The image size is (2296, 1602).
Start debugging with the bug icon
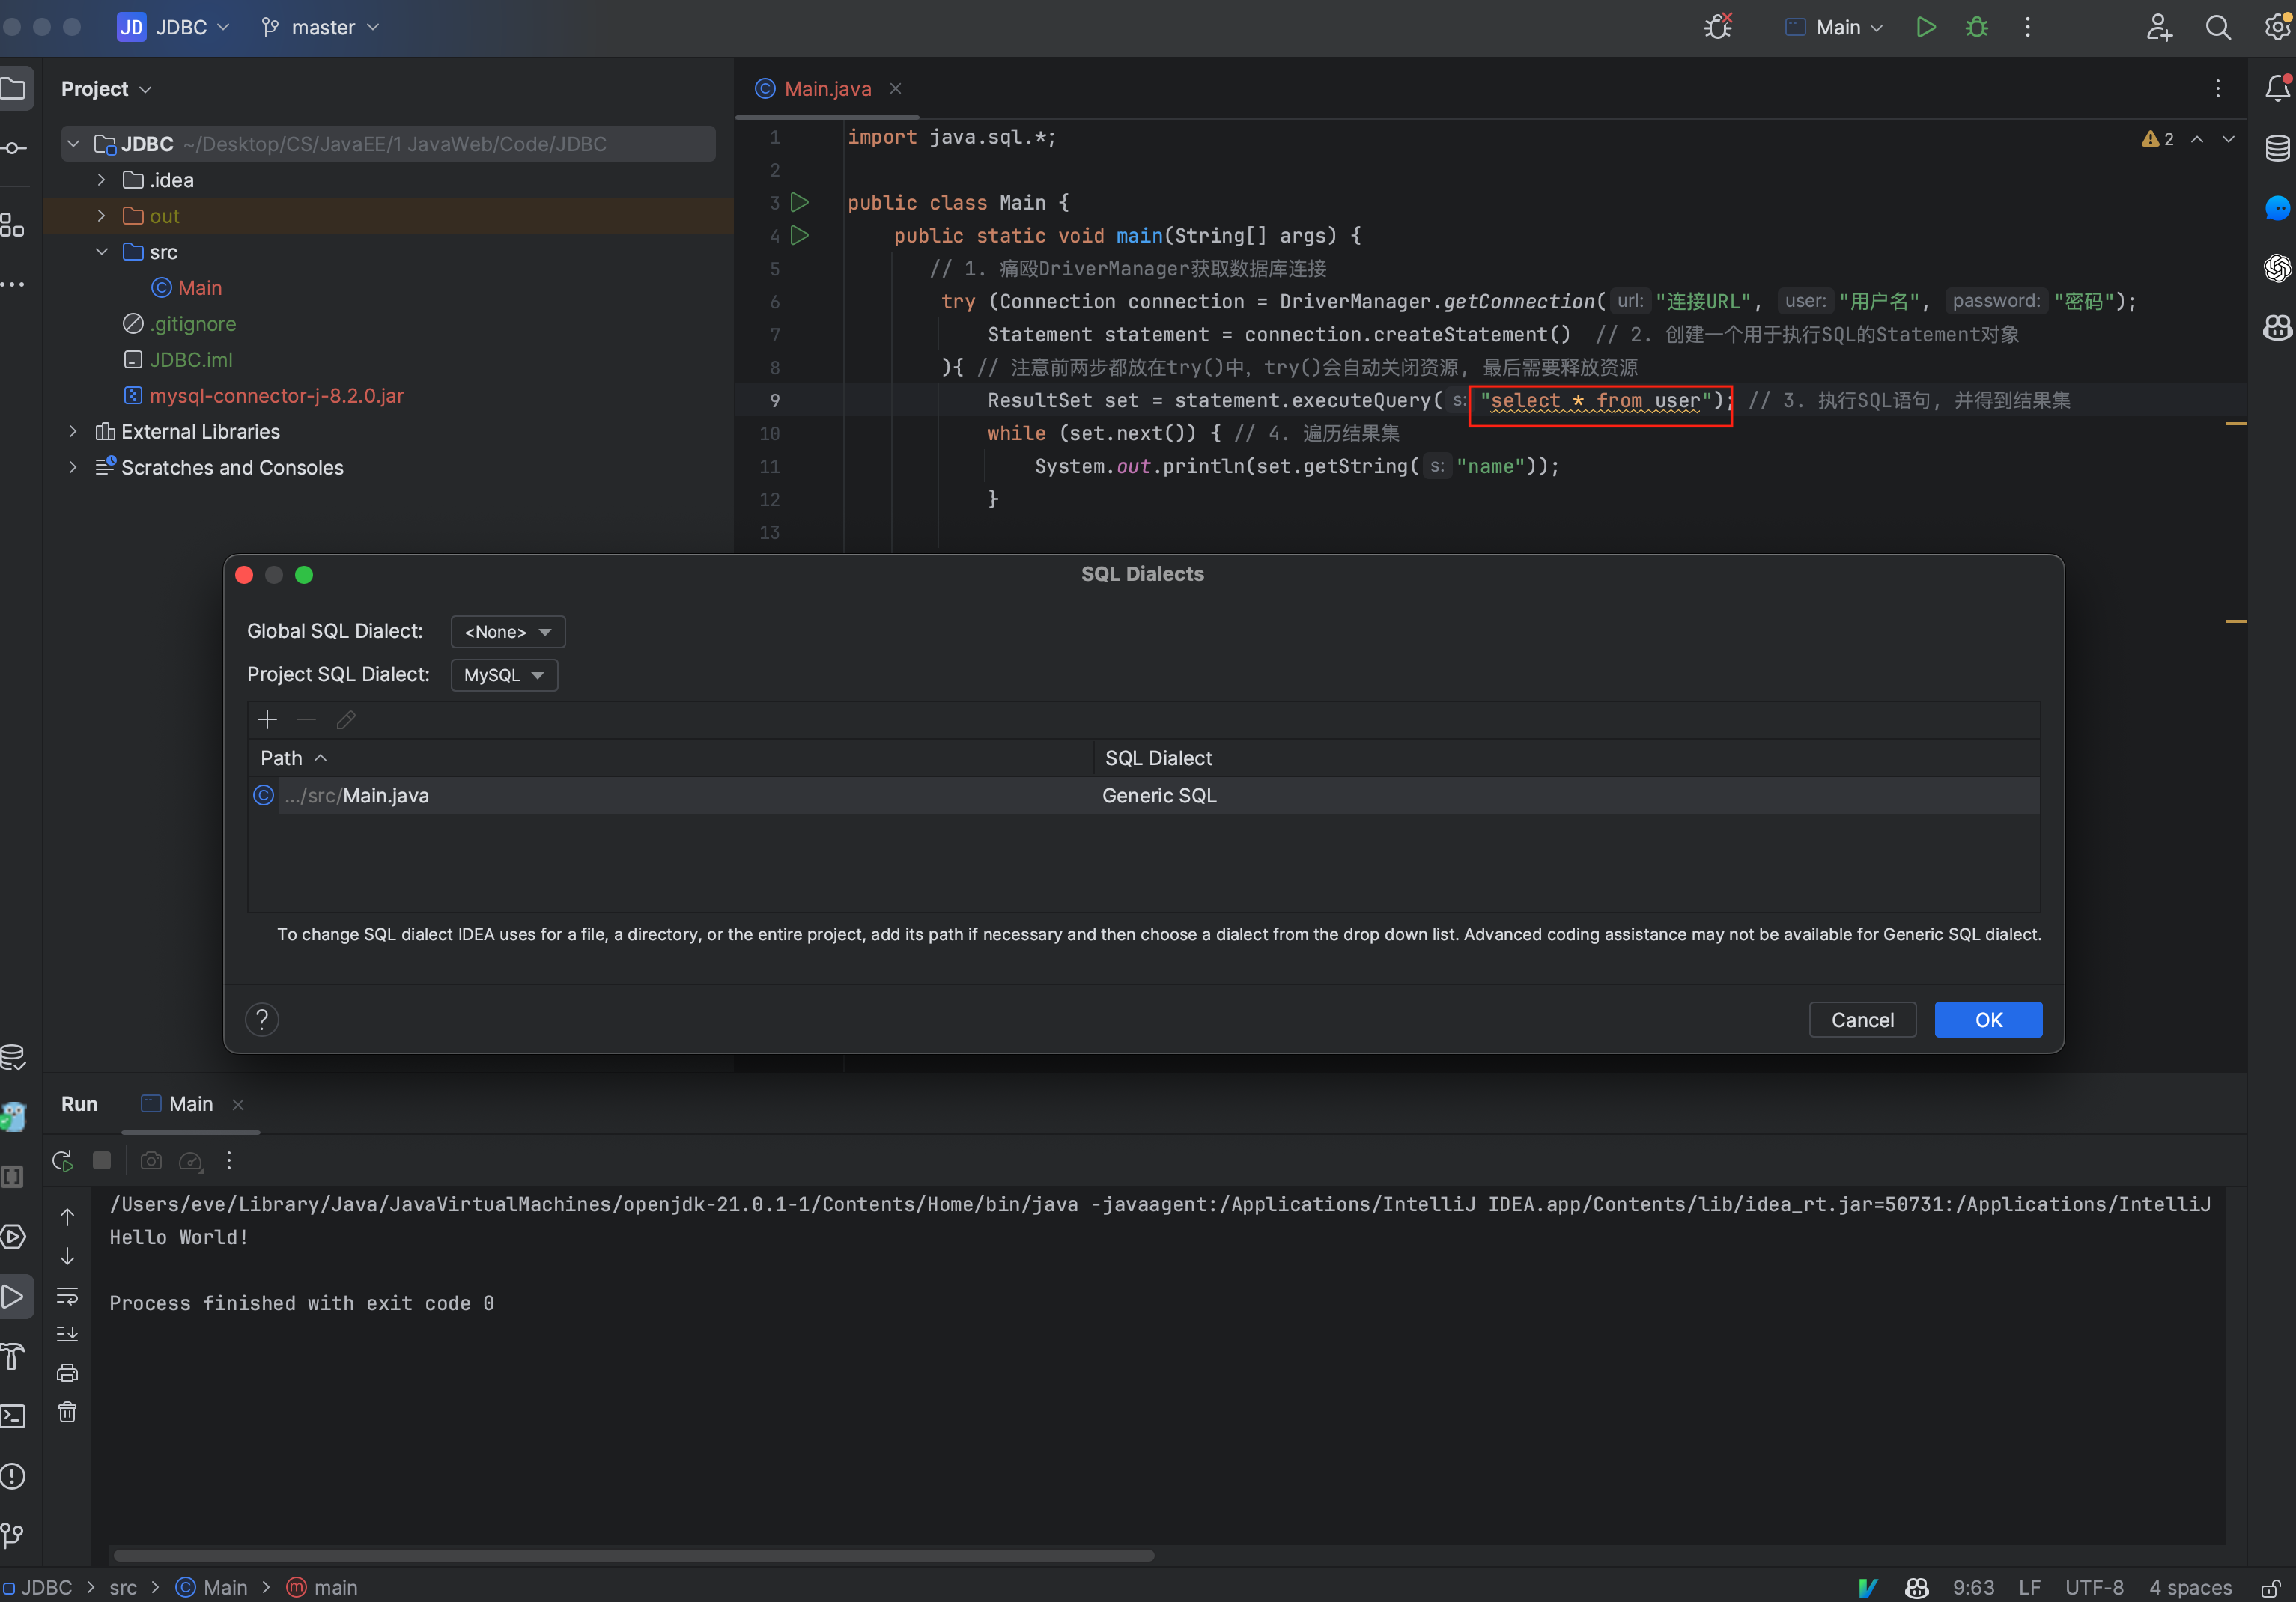(1977, 27)
